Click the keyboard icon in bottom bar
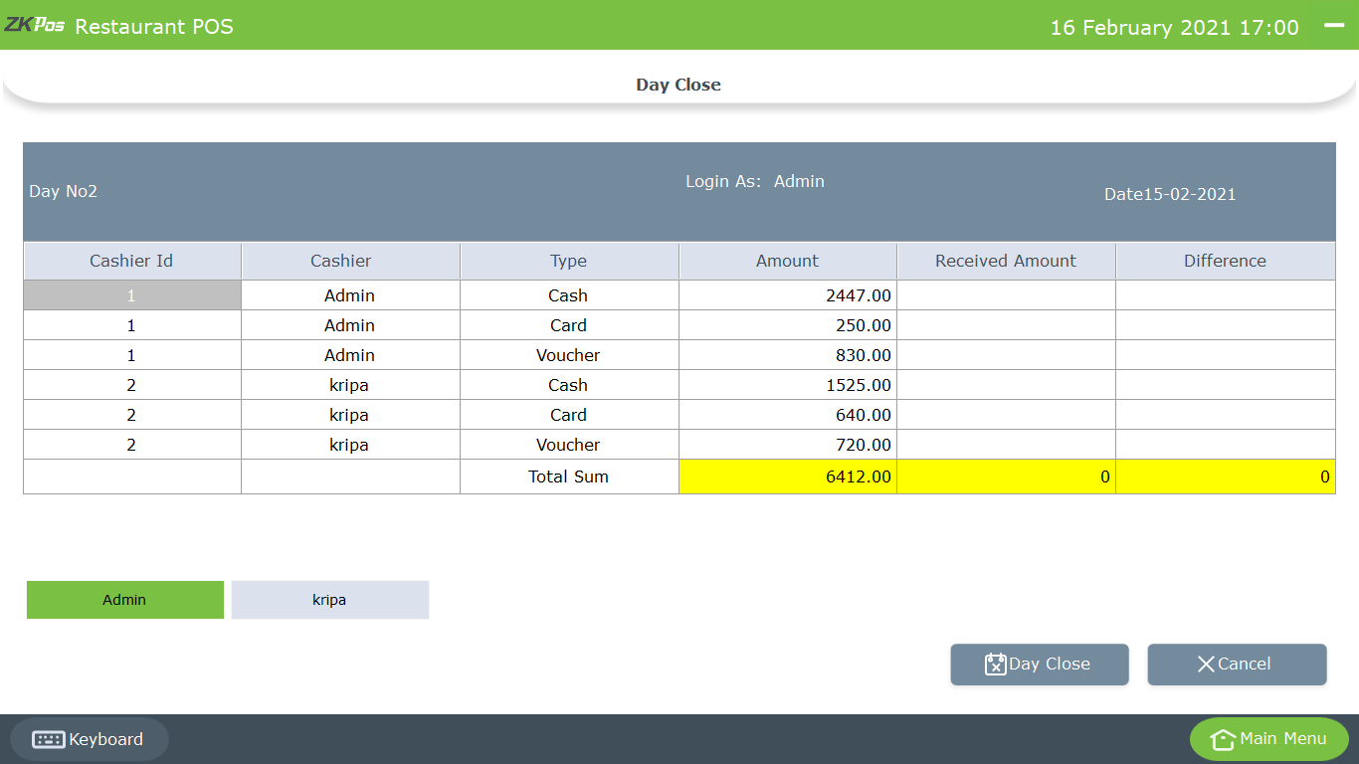 [49, 739]
